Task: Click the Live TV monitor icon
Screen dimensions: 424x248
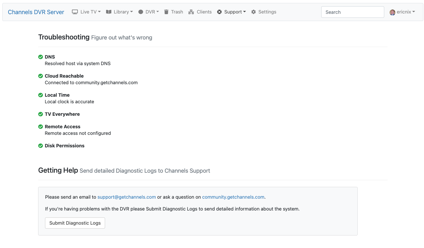Action: (x=75, y=12)
